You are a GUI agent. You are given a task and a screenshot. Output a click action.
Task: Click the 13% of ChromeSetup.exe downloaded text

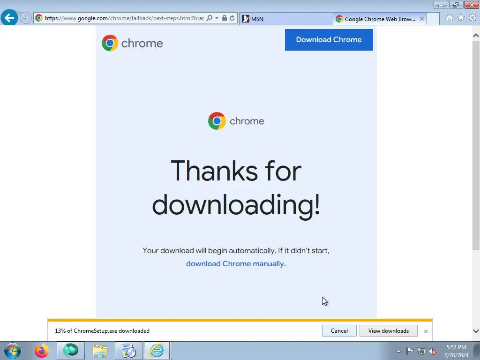(x=102, y=331)
